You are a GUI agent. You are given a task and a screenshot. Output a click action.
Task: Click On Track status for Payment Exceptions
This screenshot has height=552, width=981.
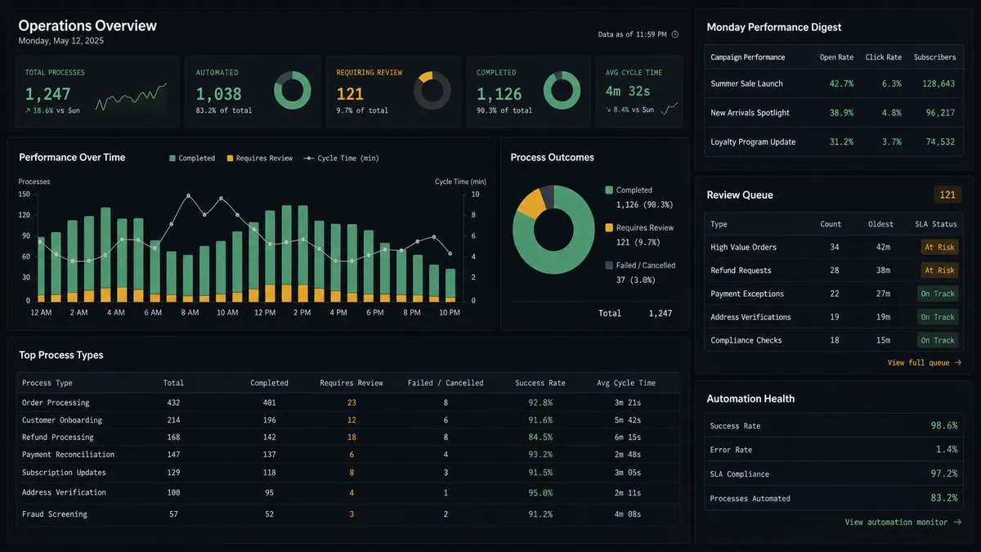pyautogui.click(x=938, y=294)
